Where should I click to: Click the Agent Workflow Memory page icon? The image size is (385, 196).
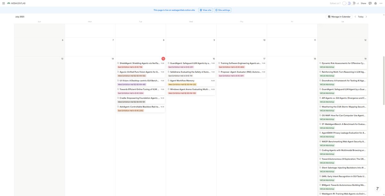point(168,81)
